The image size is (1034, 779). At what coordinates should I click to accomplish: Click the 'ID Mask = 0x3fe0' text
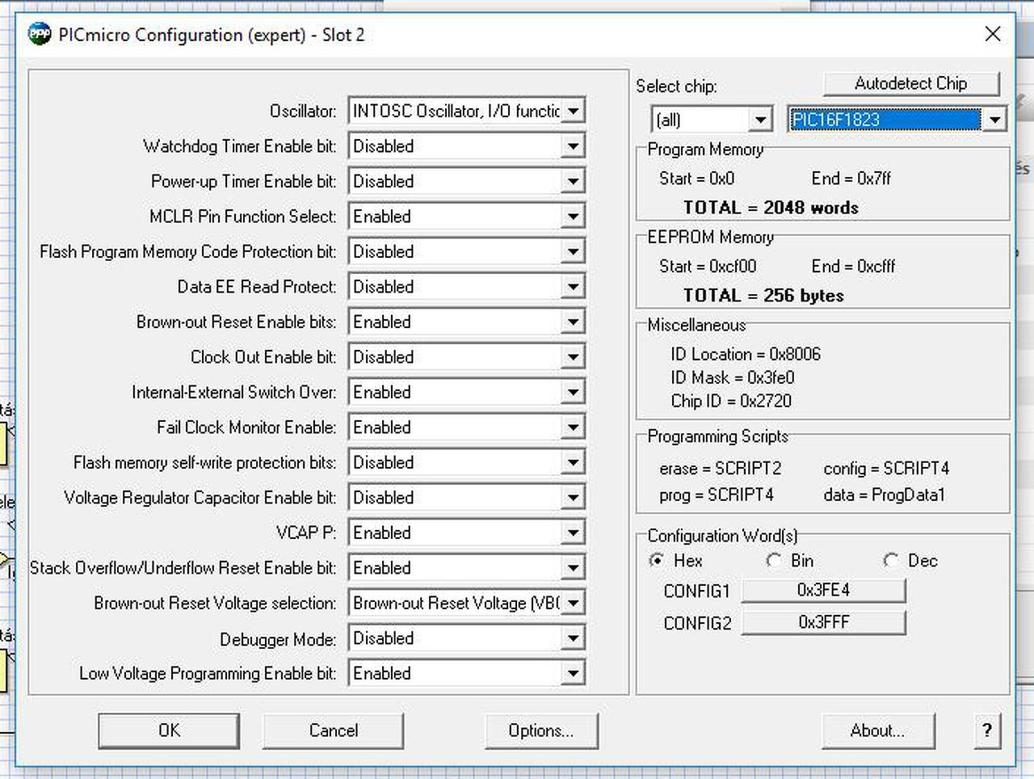tap(733, 377)
